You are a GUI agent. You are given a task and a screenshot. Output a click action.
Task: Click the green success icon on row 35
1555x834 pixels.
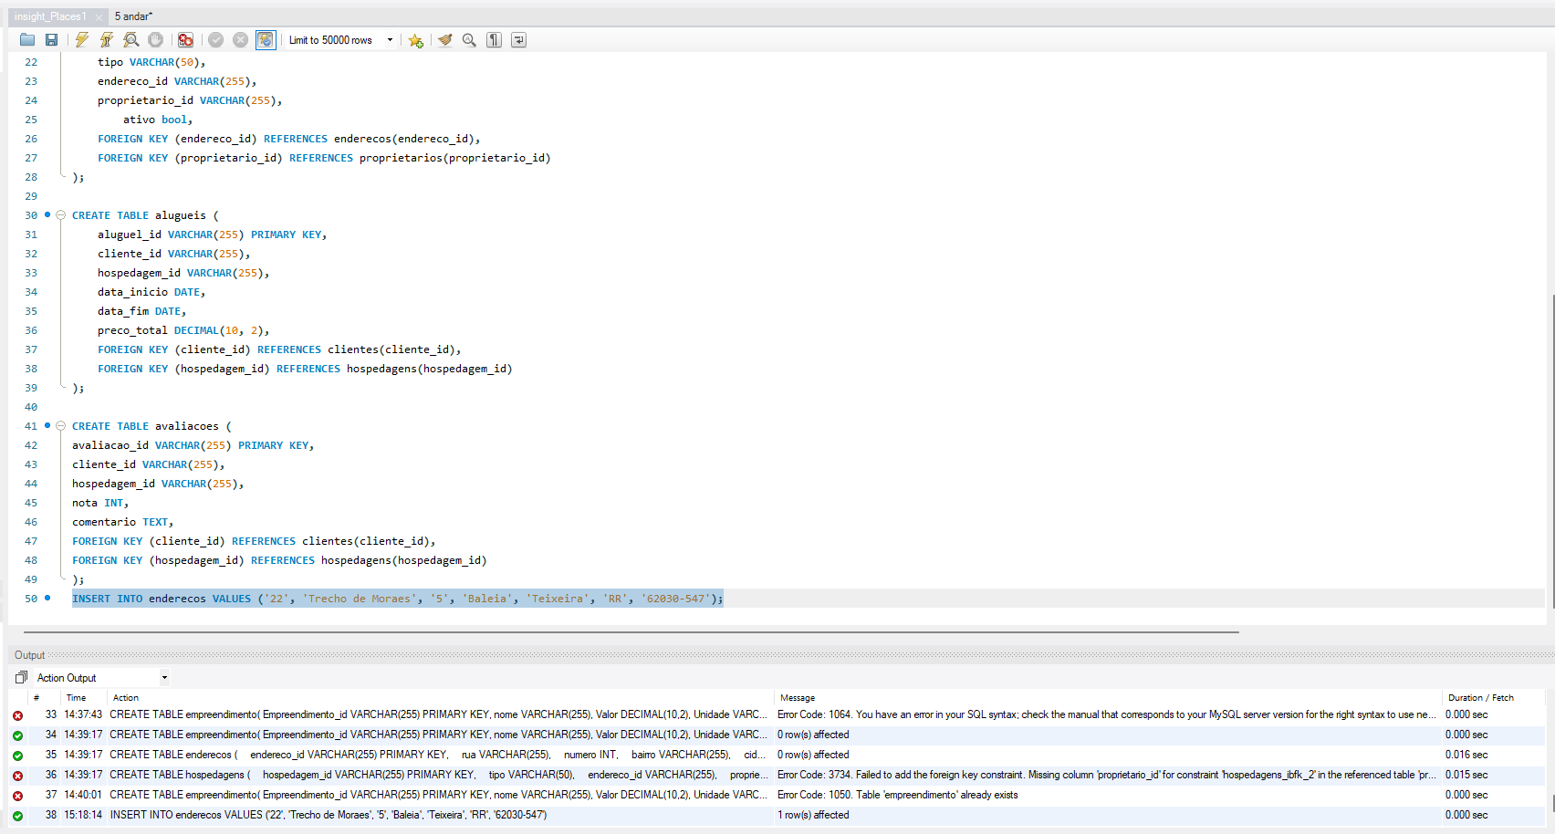pyautogui.click(x=17, y=756)
